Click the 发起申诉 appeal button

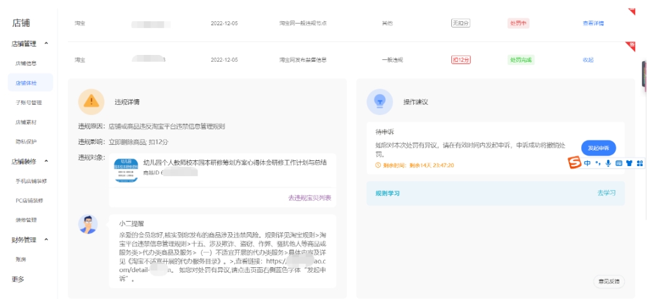coord(598,148)
